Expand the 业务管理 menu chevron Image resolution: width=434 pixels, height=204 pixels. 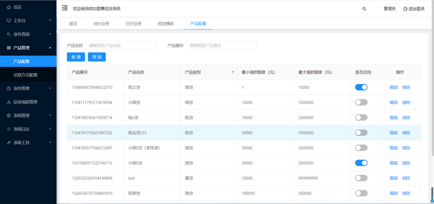point(50,88)
